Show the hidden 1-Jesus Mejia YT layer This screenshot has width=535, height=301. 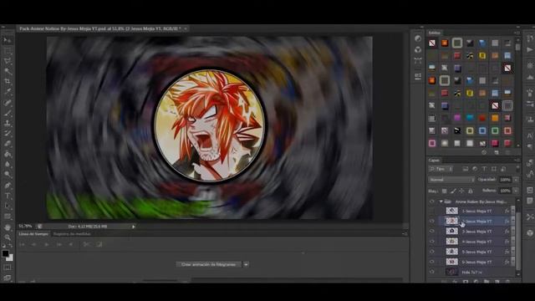pyautogui.click(x=432, y=212)
